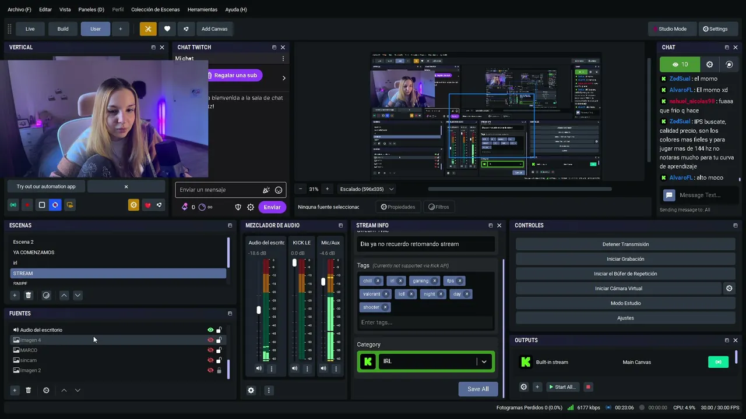Open Audio del escritorio channel options menu
The width and height of the screenshot is (746, 419).
pyautogui.click(x=272, y=368)
